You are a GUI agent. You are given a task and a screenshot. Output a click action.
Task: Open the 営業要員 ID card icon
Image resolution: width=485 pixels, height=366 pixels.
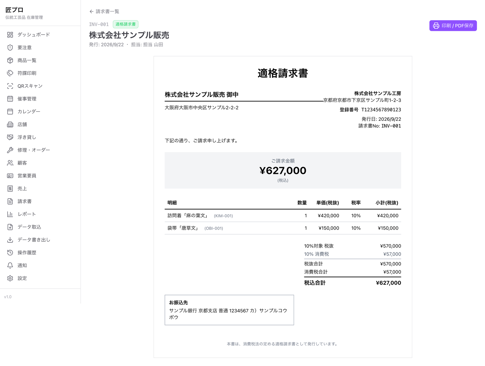10,176
